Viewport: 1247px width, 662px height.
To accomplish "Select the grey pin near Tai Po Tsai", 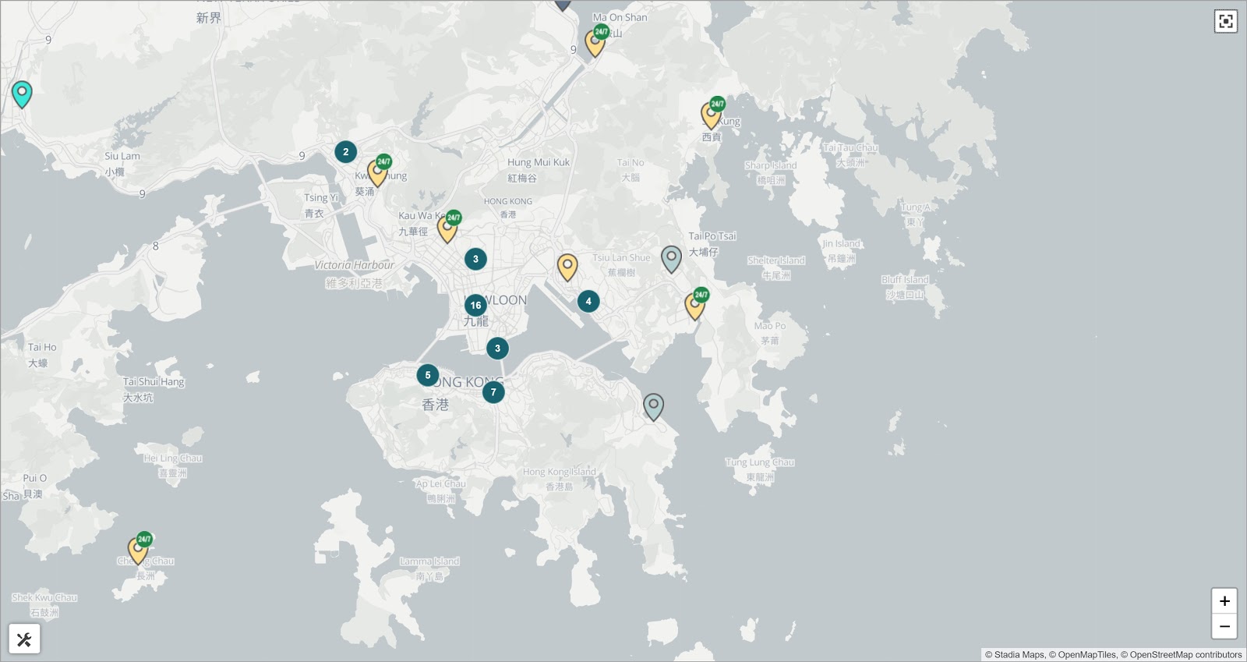I will click(x=671, y=259).
